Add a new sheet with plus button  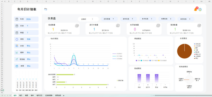[x=64, y=95]
